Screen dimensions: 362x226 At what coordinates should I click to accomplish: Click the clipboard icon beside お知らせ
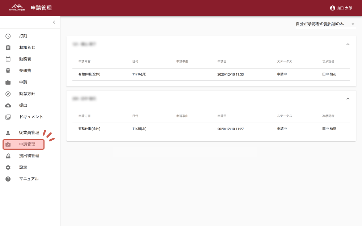coord(8,47)
